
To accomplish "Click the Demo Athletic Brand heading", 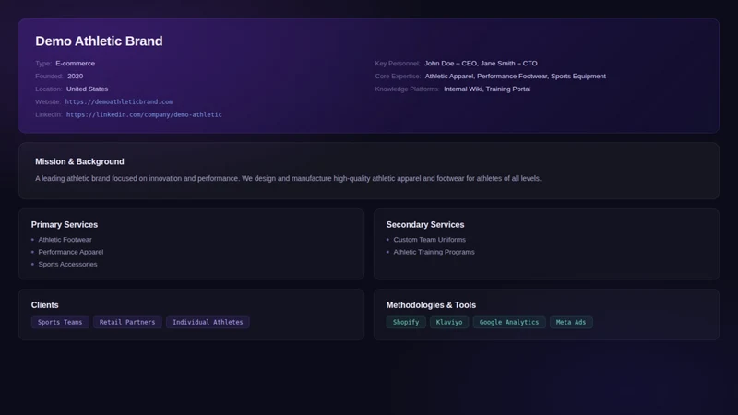I will [99, 41].
